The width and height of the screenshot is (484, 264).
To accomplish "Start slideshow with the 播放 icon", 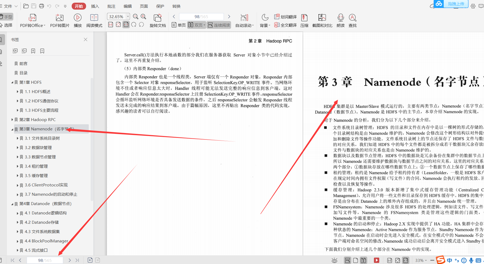I will coord(78,18).
